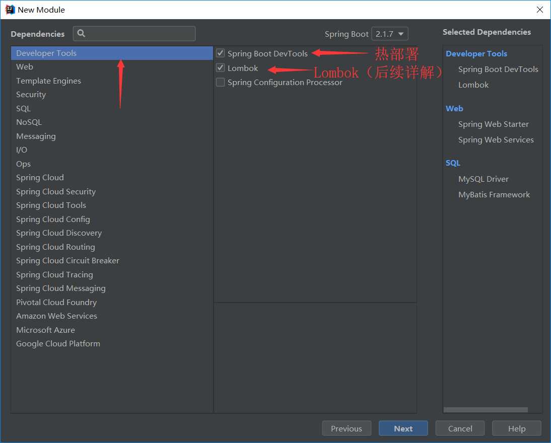Screen dimensions: 551x443
Task: Proceed with the Next button
Action: click(x=403, y=428)
